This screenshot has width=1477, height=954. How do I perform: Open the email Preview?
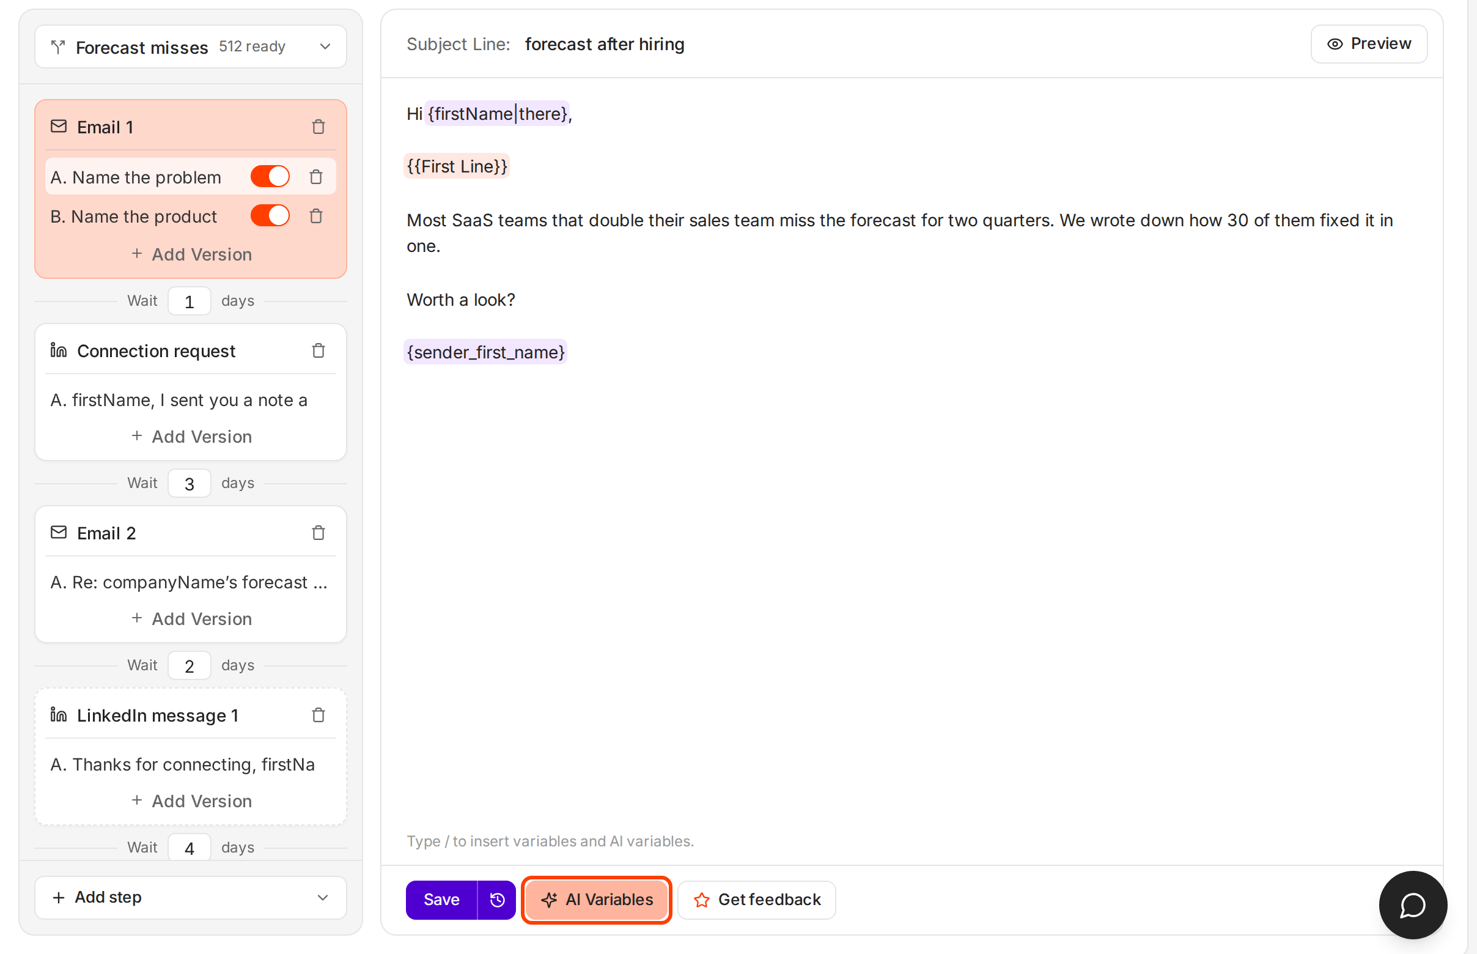pos(1369,44)
